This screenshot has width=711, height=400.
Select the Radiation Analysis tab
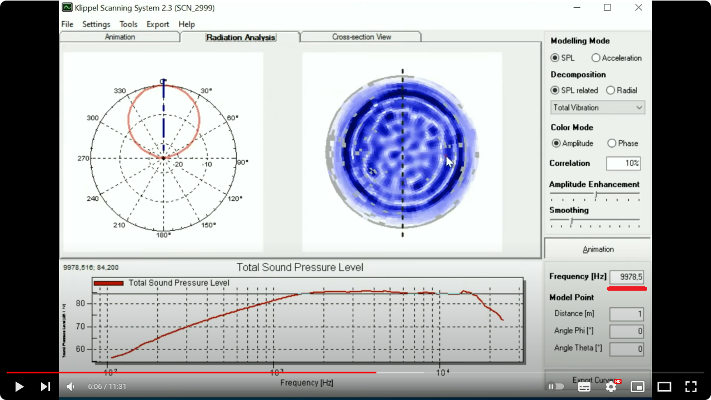pyautogui.click(x=241, y=37)
